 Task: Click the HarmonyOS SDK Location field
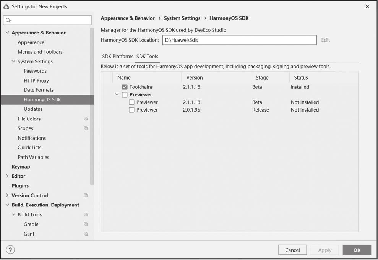point(239,40)
